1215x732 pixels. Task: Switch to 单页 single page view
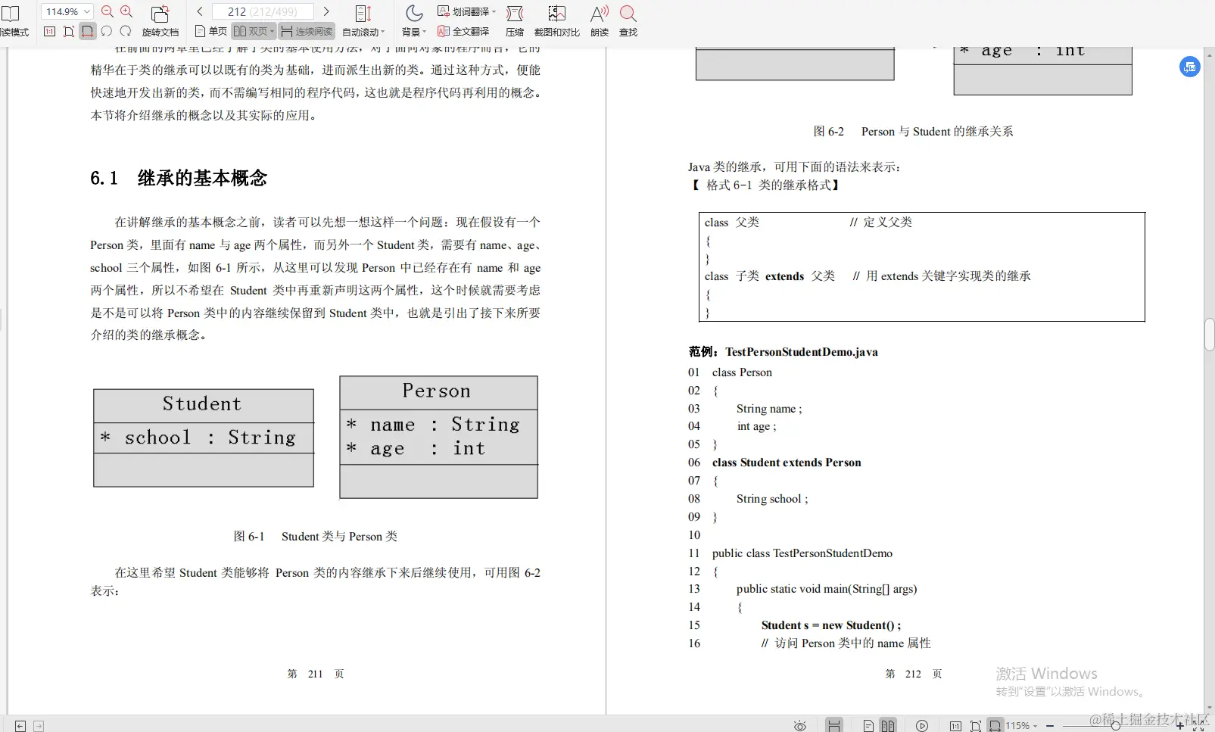pos(210,31)
